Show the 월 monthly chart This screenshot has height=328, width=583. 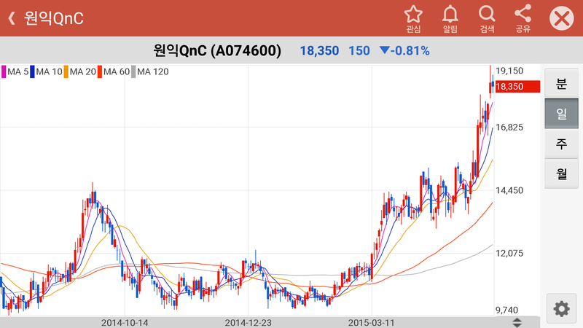tap(561, 173)
